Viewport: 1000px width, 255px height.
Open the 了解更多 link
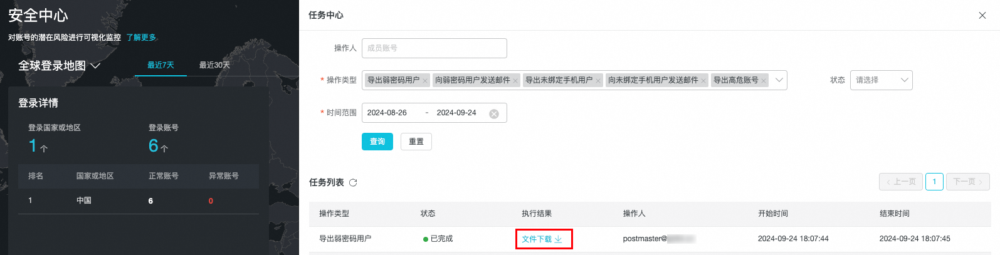[x=141, y=38]
